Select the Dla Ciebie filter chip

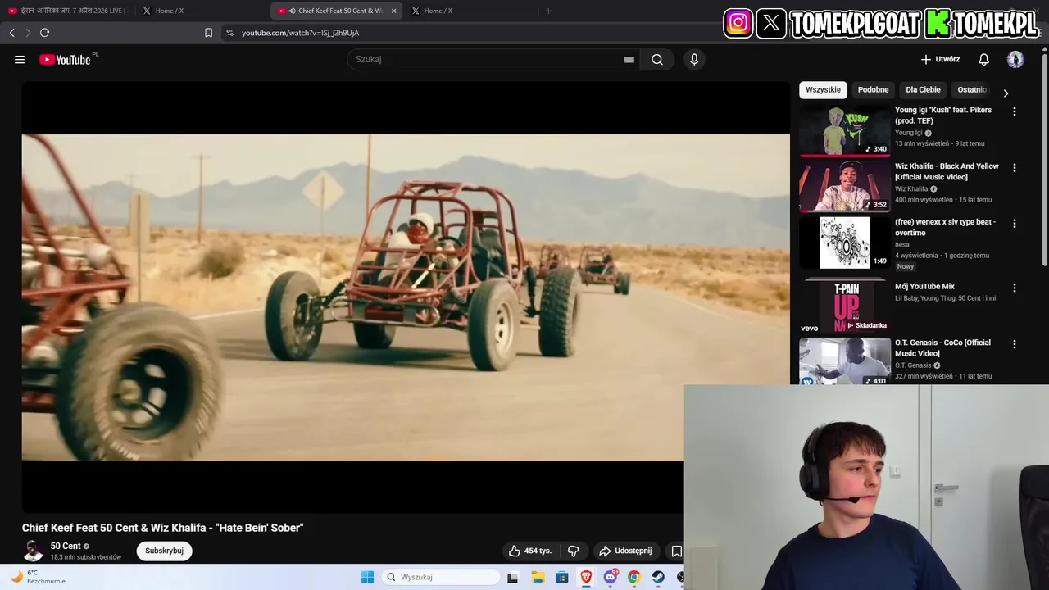923,90
